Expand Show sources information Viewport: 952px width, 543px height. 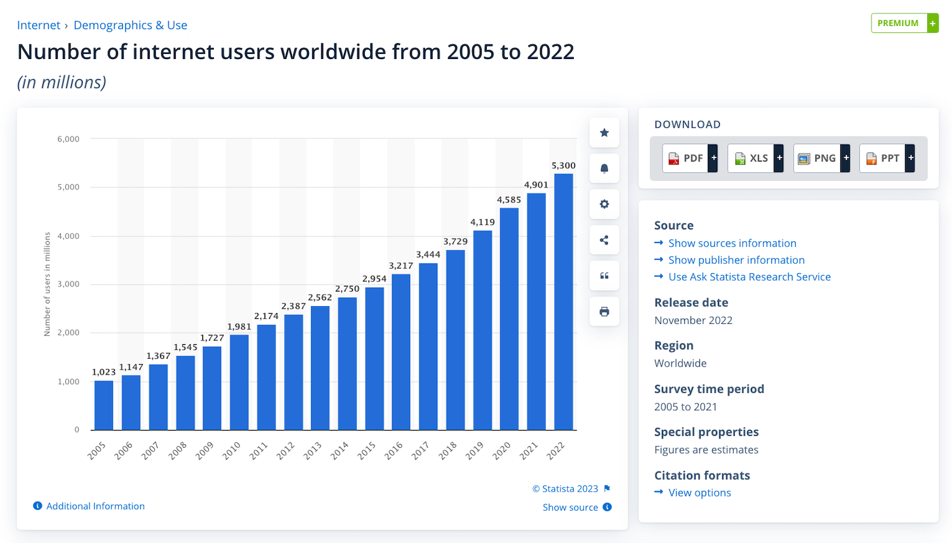[x=732, y=243]
